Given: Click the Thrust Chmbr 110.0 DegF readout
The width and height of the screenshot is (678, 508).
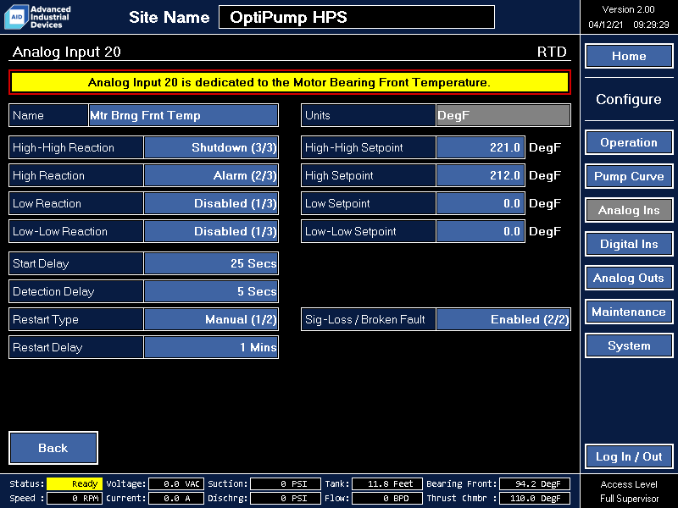Looking at the screenshot, I should pos(535,498).
